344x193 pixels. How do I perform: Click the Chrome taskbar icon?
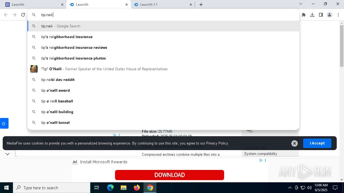click(x=150, y=188)
